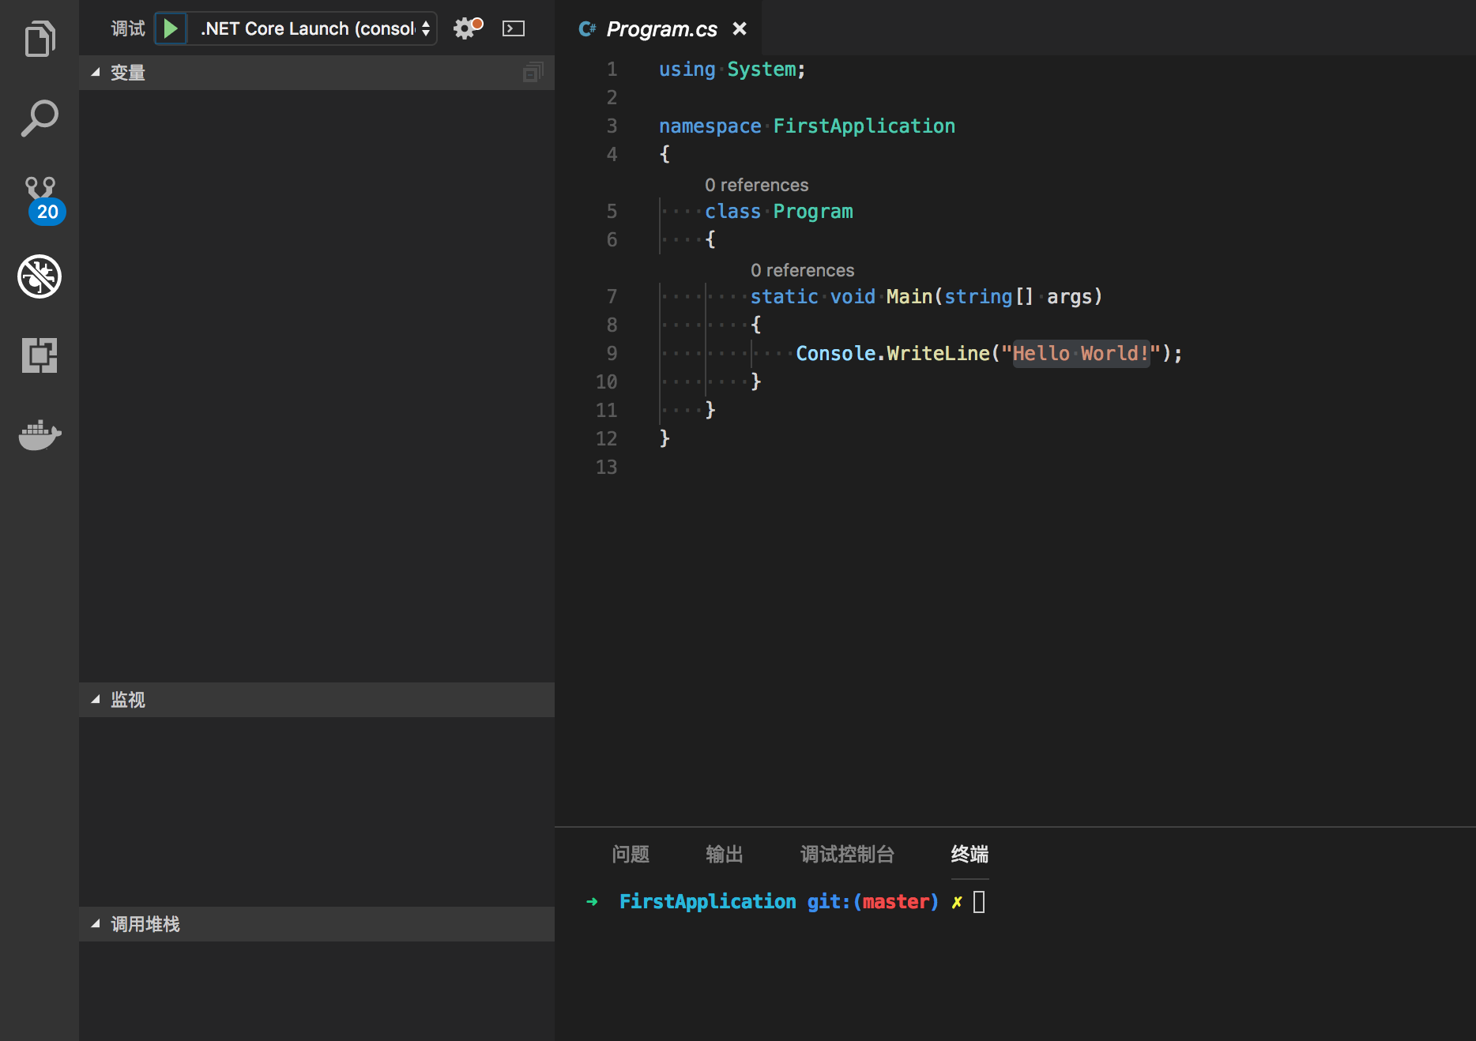Open the Explorer view in activity bar
Screen dimensions: 1476x1041
(x=40, y=39)
